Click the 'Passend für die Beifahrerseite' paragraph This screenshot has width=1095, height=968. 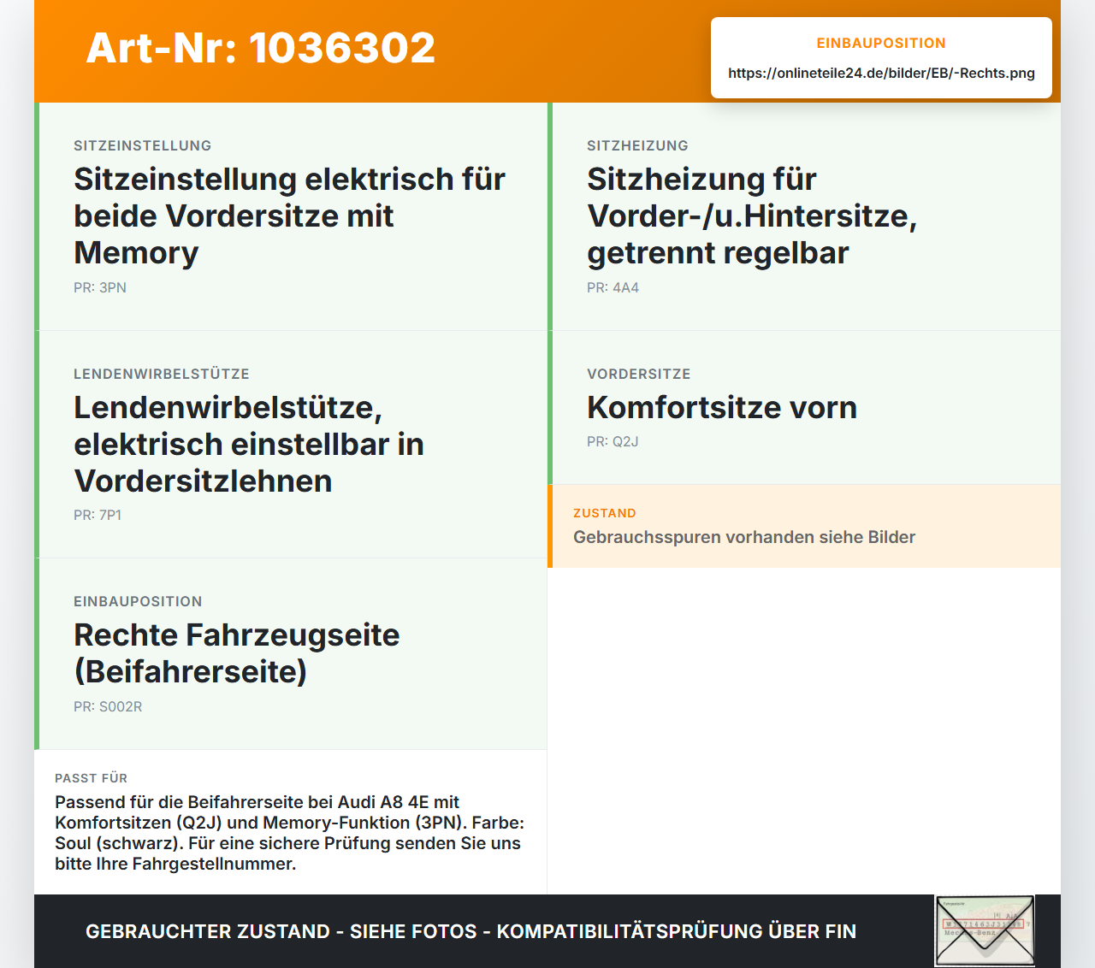290,833
